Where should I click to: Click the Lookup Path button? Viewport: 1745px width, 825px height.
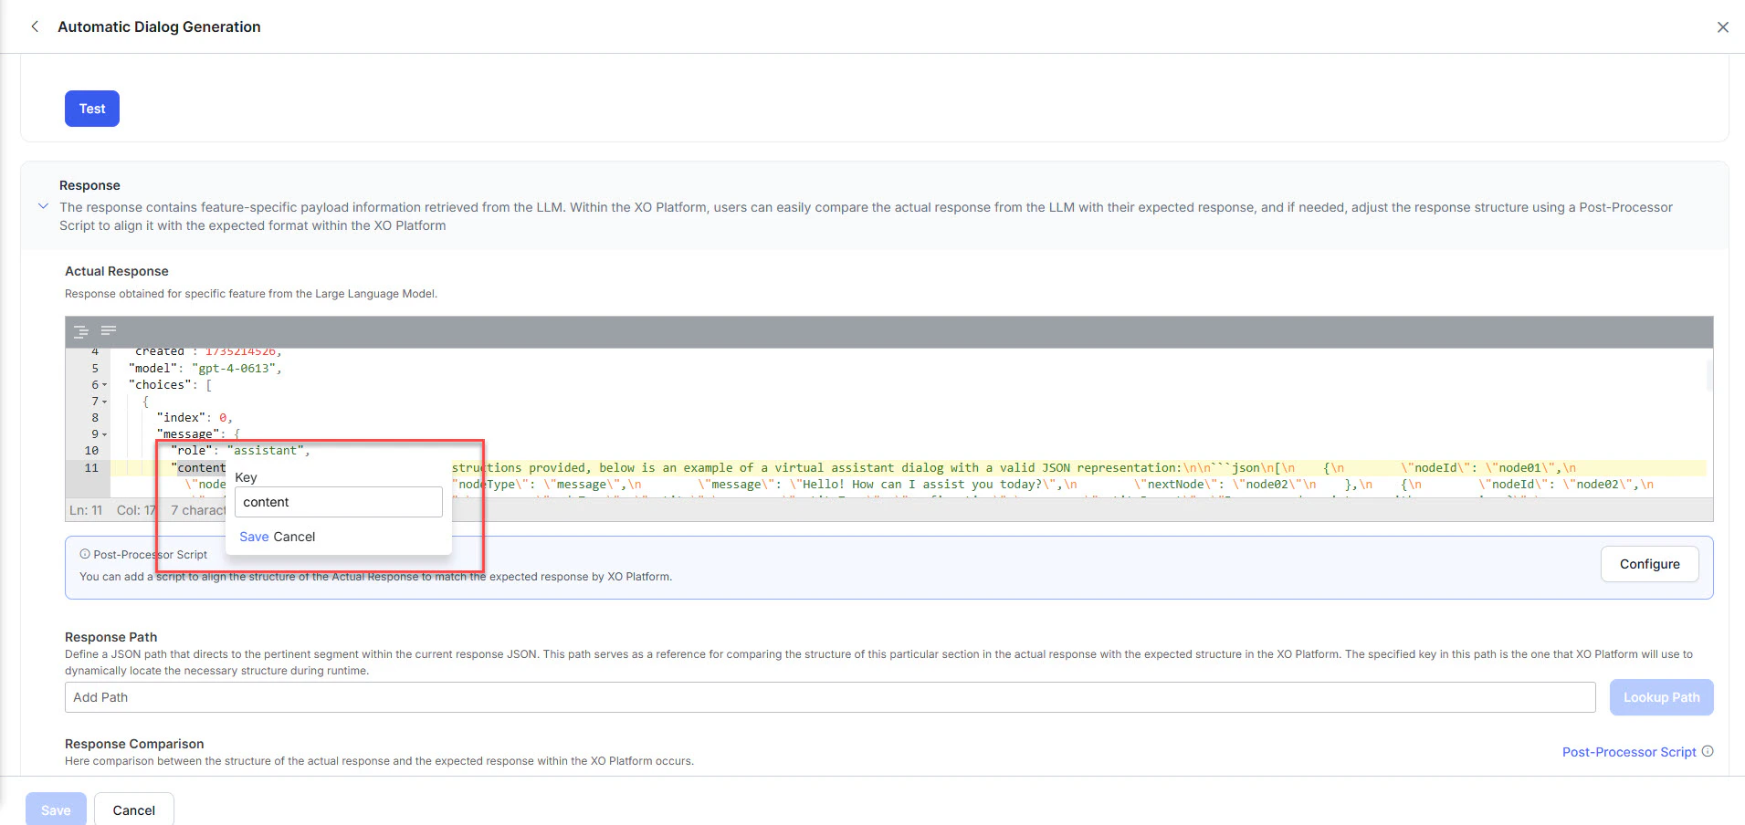click(x=1661, y=696)
